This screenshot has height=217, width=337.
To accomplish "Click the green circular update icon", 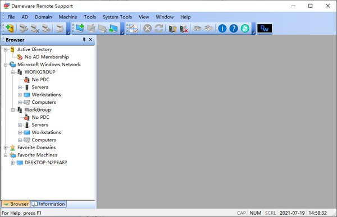I will click(x=245, y=29).
